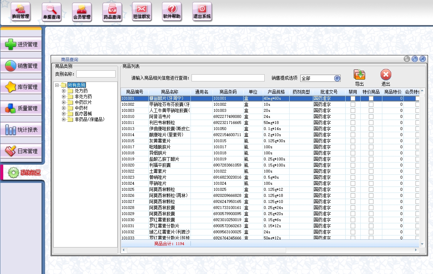Click the 退出系统 exit system icon
The image size is (433, 274).
[202, 12]
